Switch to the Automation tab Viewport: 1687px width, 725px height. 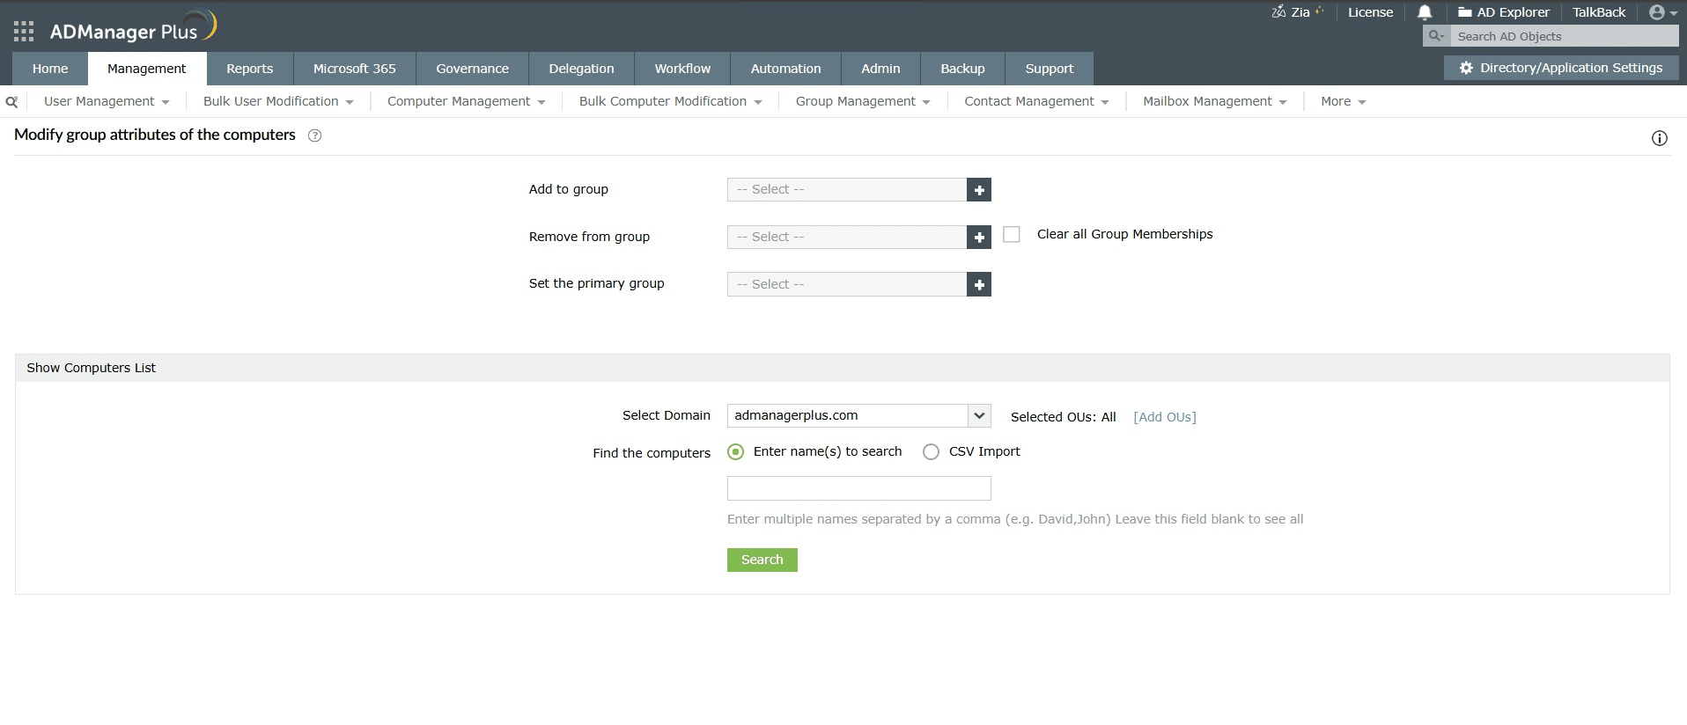[786, 69]
